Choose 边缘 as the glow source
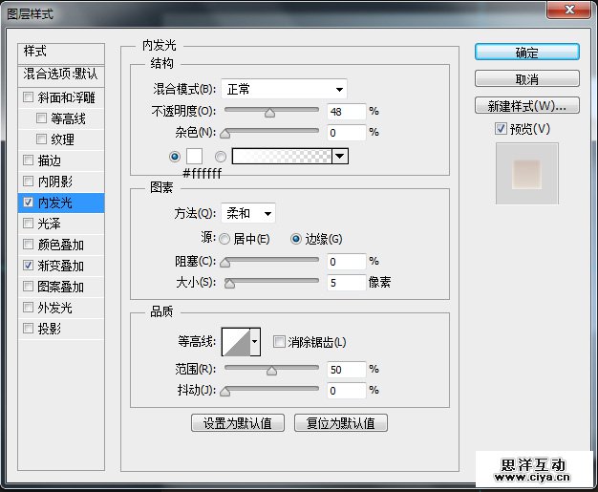The image size is (598, 492). (296, 239)
